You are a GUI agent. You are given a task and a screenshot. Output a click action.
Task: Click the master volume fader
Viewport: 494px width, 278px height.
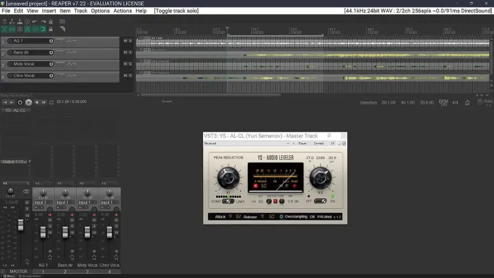21,225
